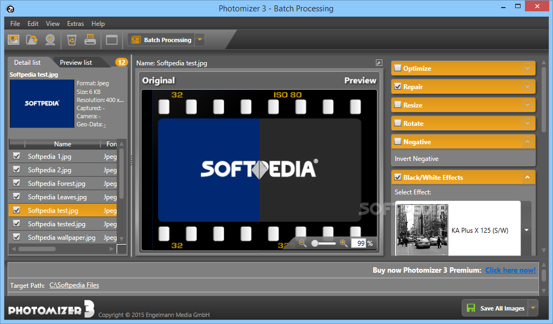Select the Softpedia 2.jpg row
Image resolution: width=553 pixels, height=324 pixels.
[63, 170]
